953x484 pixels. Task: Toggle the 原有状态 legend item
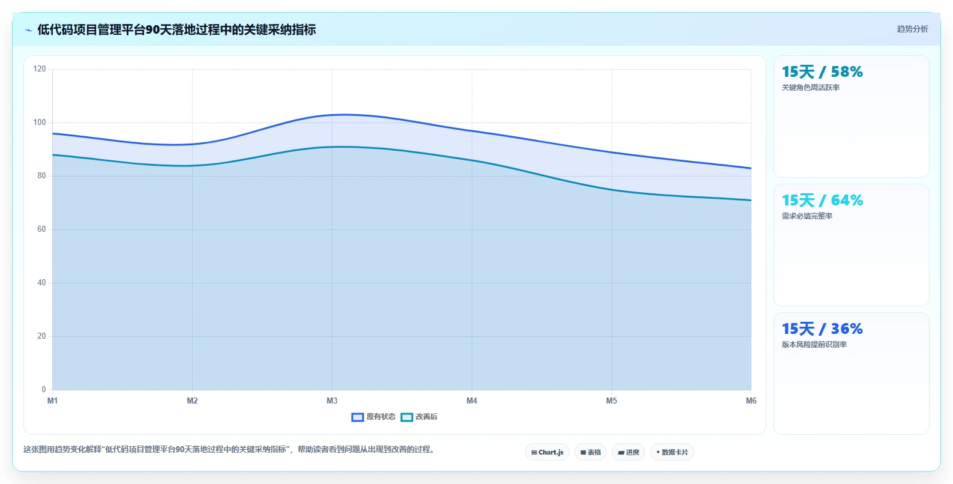pos(373,417)
